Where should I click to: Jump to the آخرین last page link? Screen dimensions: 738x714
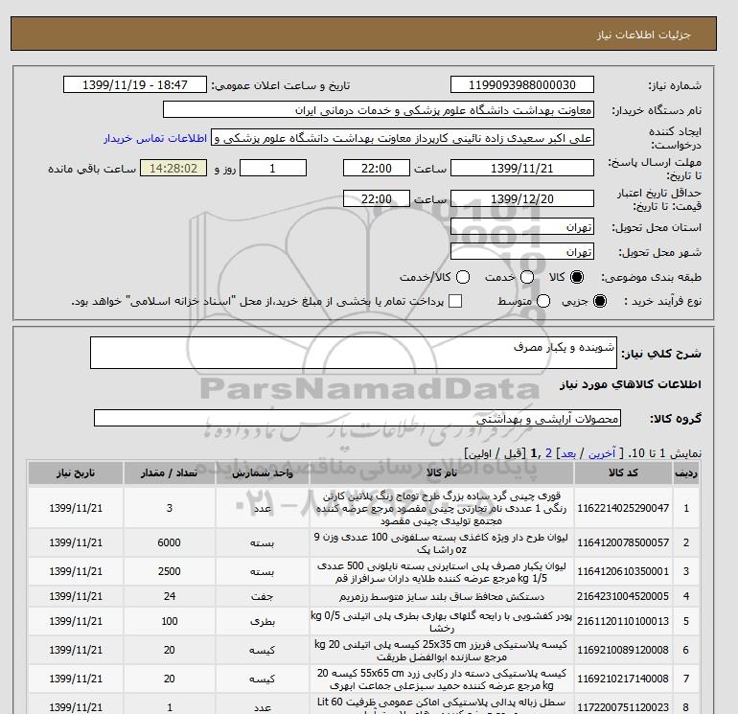pos(602,453)
